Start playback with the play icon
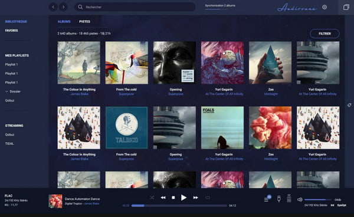354x217 pixels. pos(183,198)
